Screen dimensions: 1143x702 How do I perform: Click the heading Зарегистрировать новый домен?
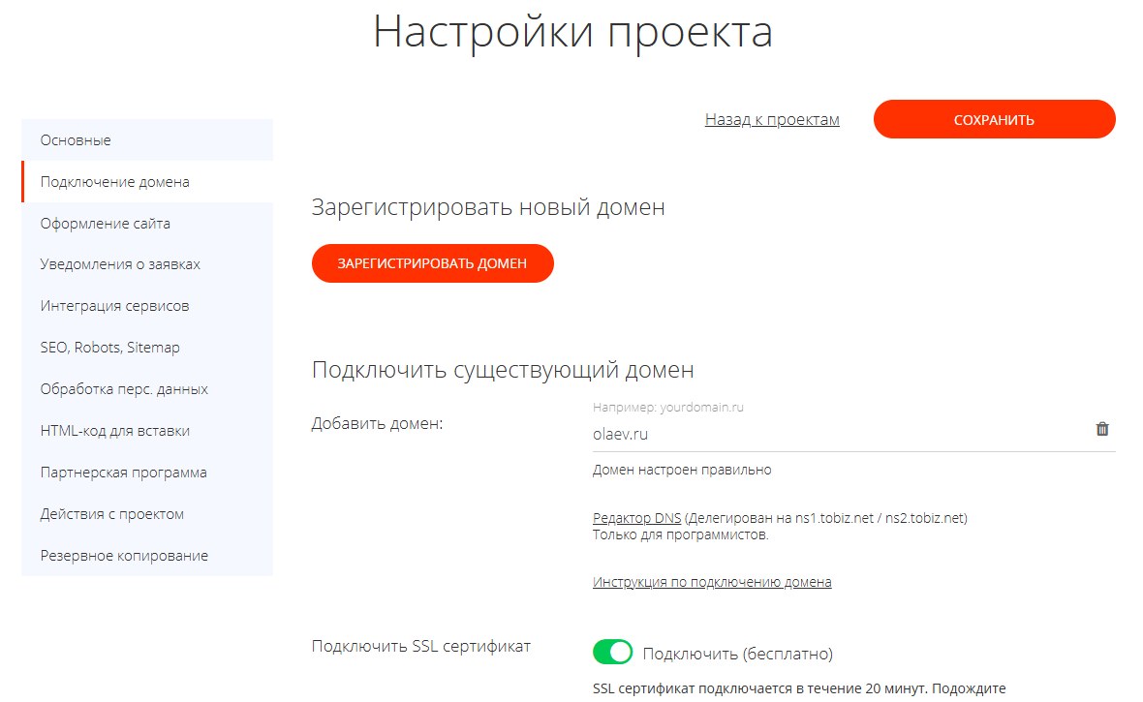(x=488, y=207)
